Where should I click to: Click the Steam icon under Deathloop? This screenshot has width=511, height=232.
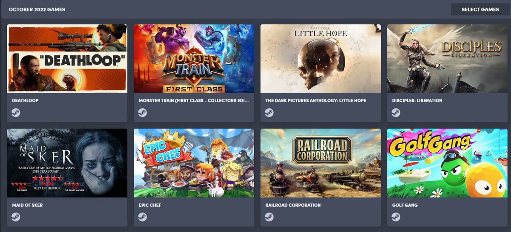(x=16, y=113)
